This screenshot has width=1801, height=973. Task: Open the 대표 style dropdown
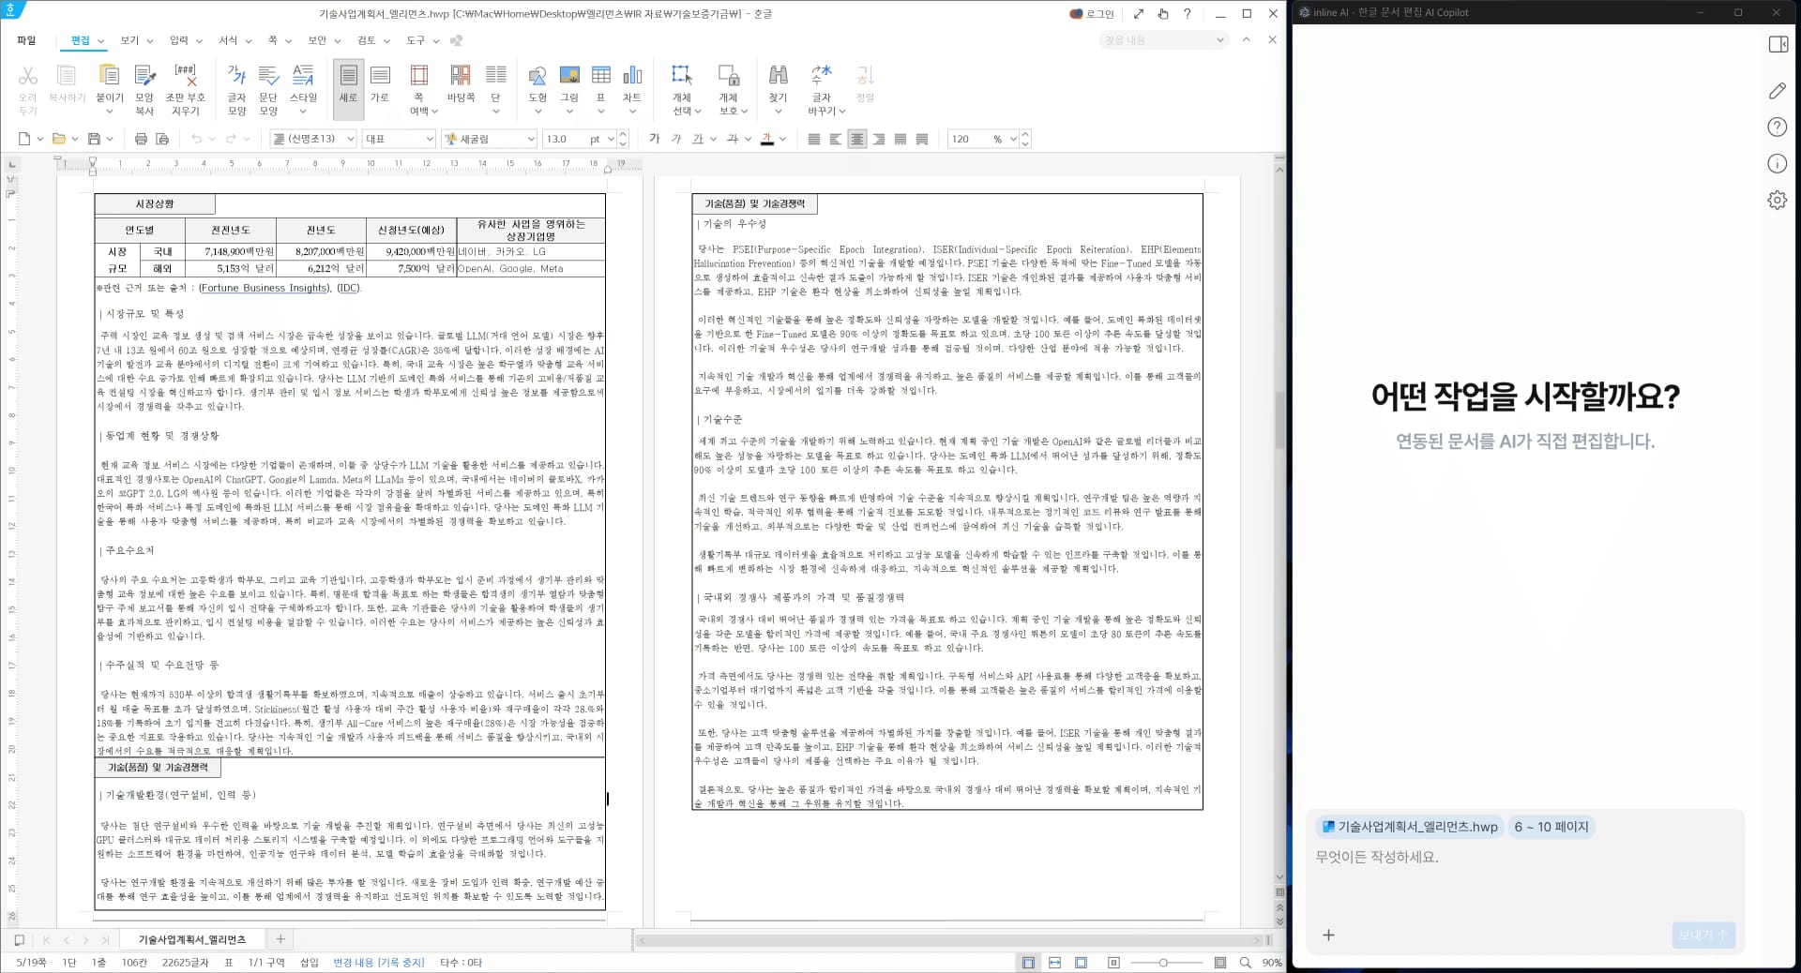click(398, 139)
